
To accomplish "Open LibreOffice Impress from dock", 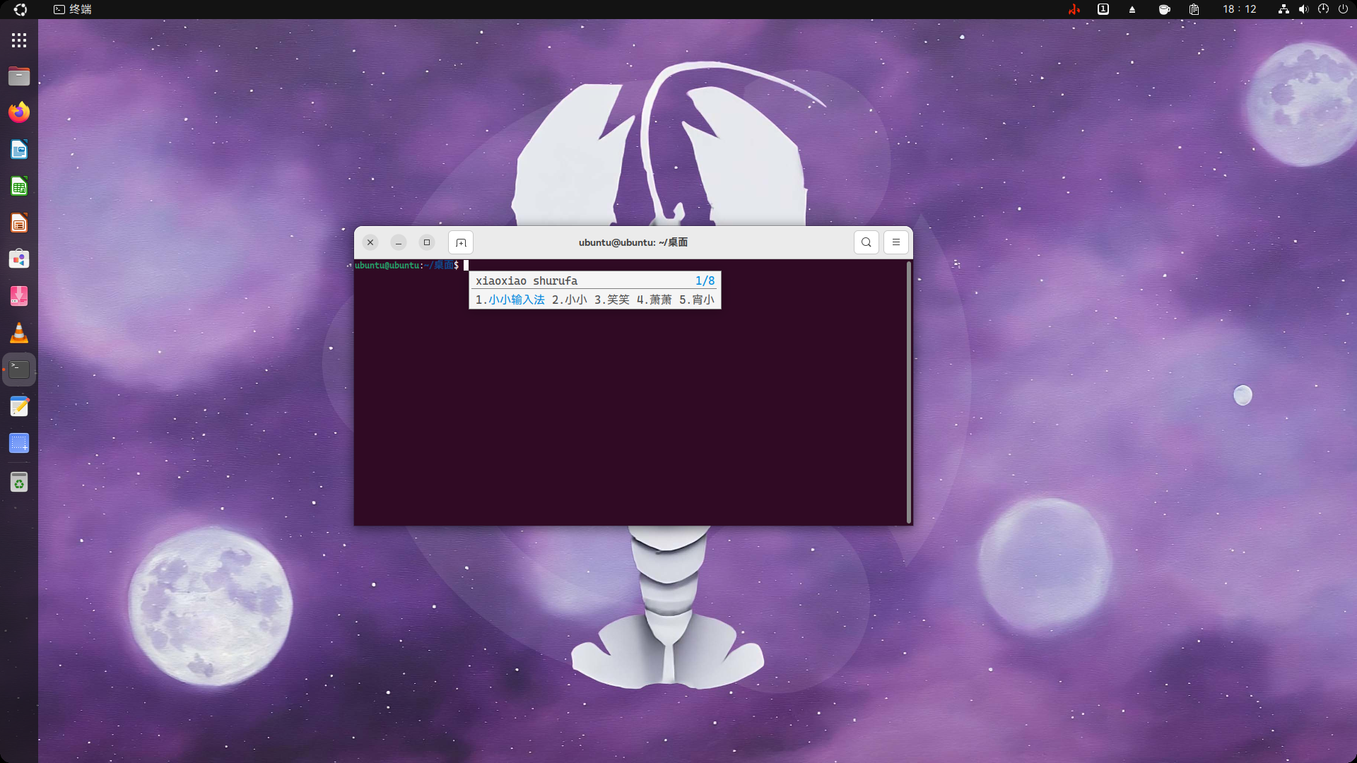I will 19,223.
